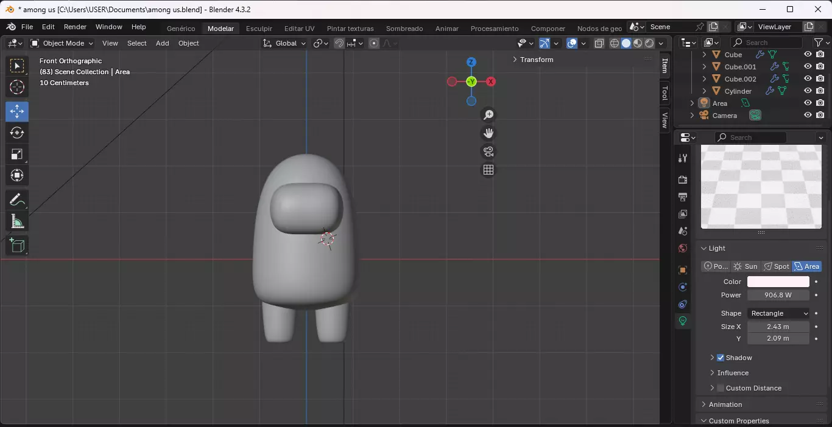
Task: Switch orthographic/perspective grid icon in viewport
Action: coord(488,170)
